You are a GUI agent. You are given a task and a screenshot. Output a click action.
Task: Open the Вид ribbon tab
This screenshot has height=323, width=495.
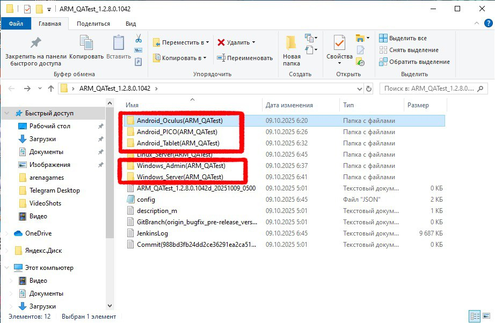click(130, 24)
